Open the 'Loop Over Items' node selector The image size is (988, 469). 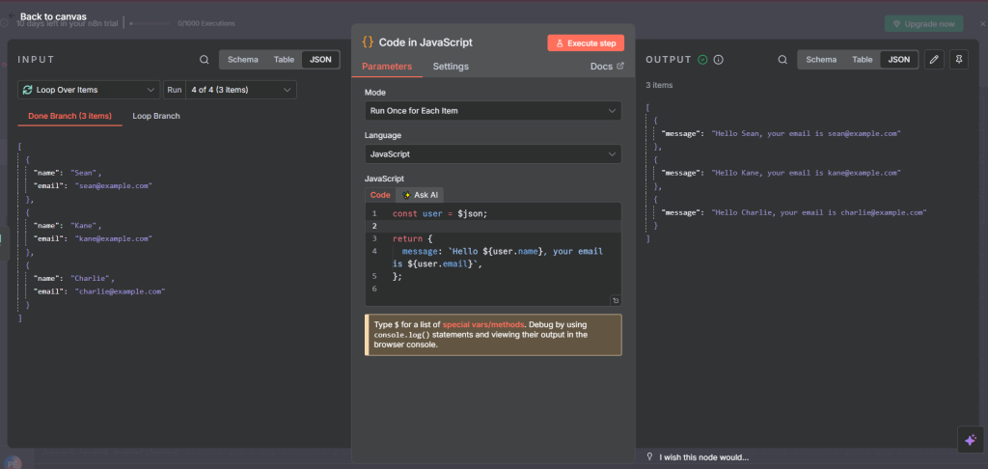[89, 90]
